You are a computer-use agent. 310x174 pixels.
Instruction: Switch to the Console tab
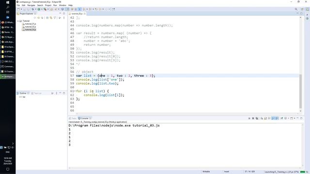click(84, 118)
